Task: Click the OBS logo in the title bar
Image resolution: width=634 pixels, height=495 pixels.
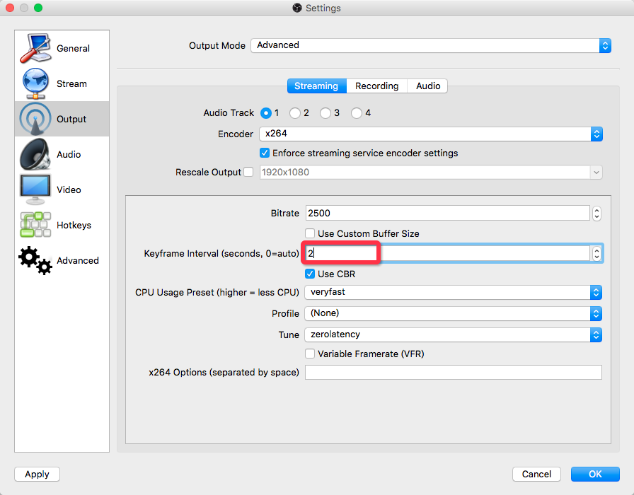Action: tap(297, 8)
